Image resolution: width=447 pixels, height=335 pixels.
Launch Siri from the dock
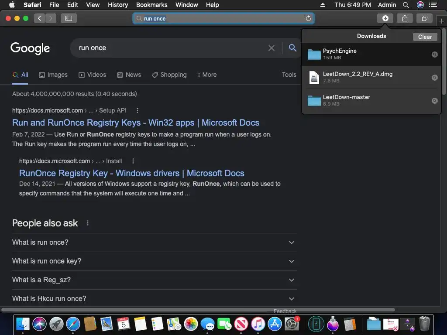[x=39, y=324]
